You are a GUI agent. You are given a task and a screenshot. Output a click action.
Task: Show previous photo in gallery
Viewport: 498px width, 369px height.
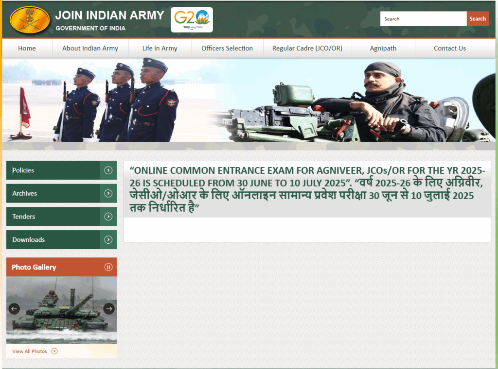[x=14, y=309]
